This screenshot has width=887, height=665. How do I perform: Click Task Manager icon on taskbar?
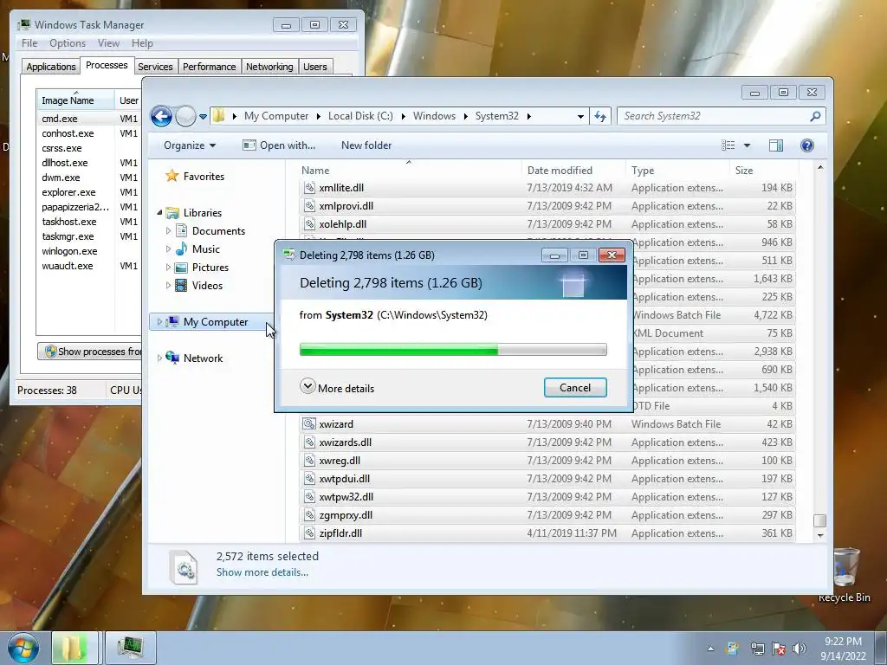[x=130, y=648]
